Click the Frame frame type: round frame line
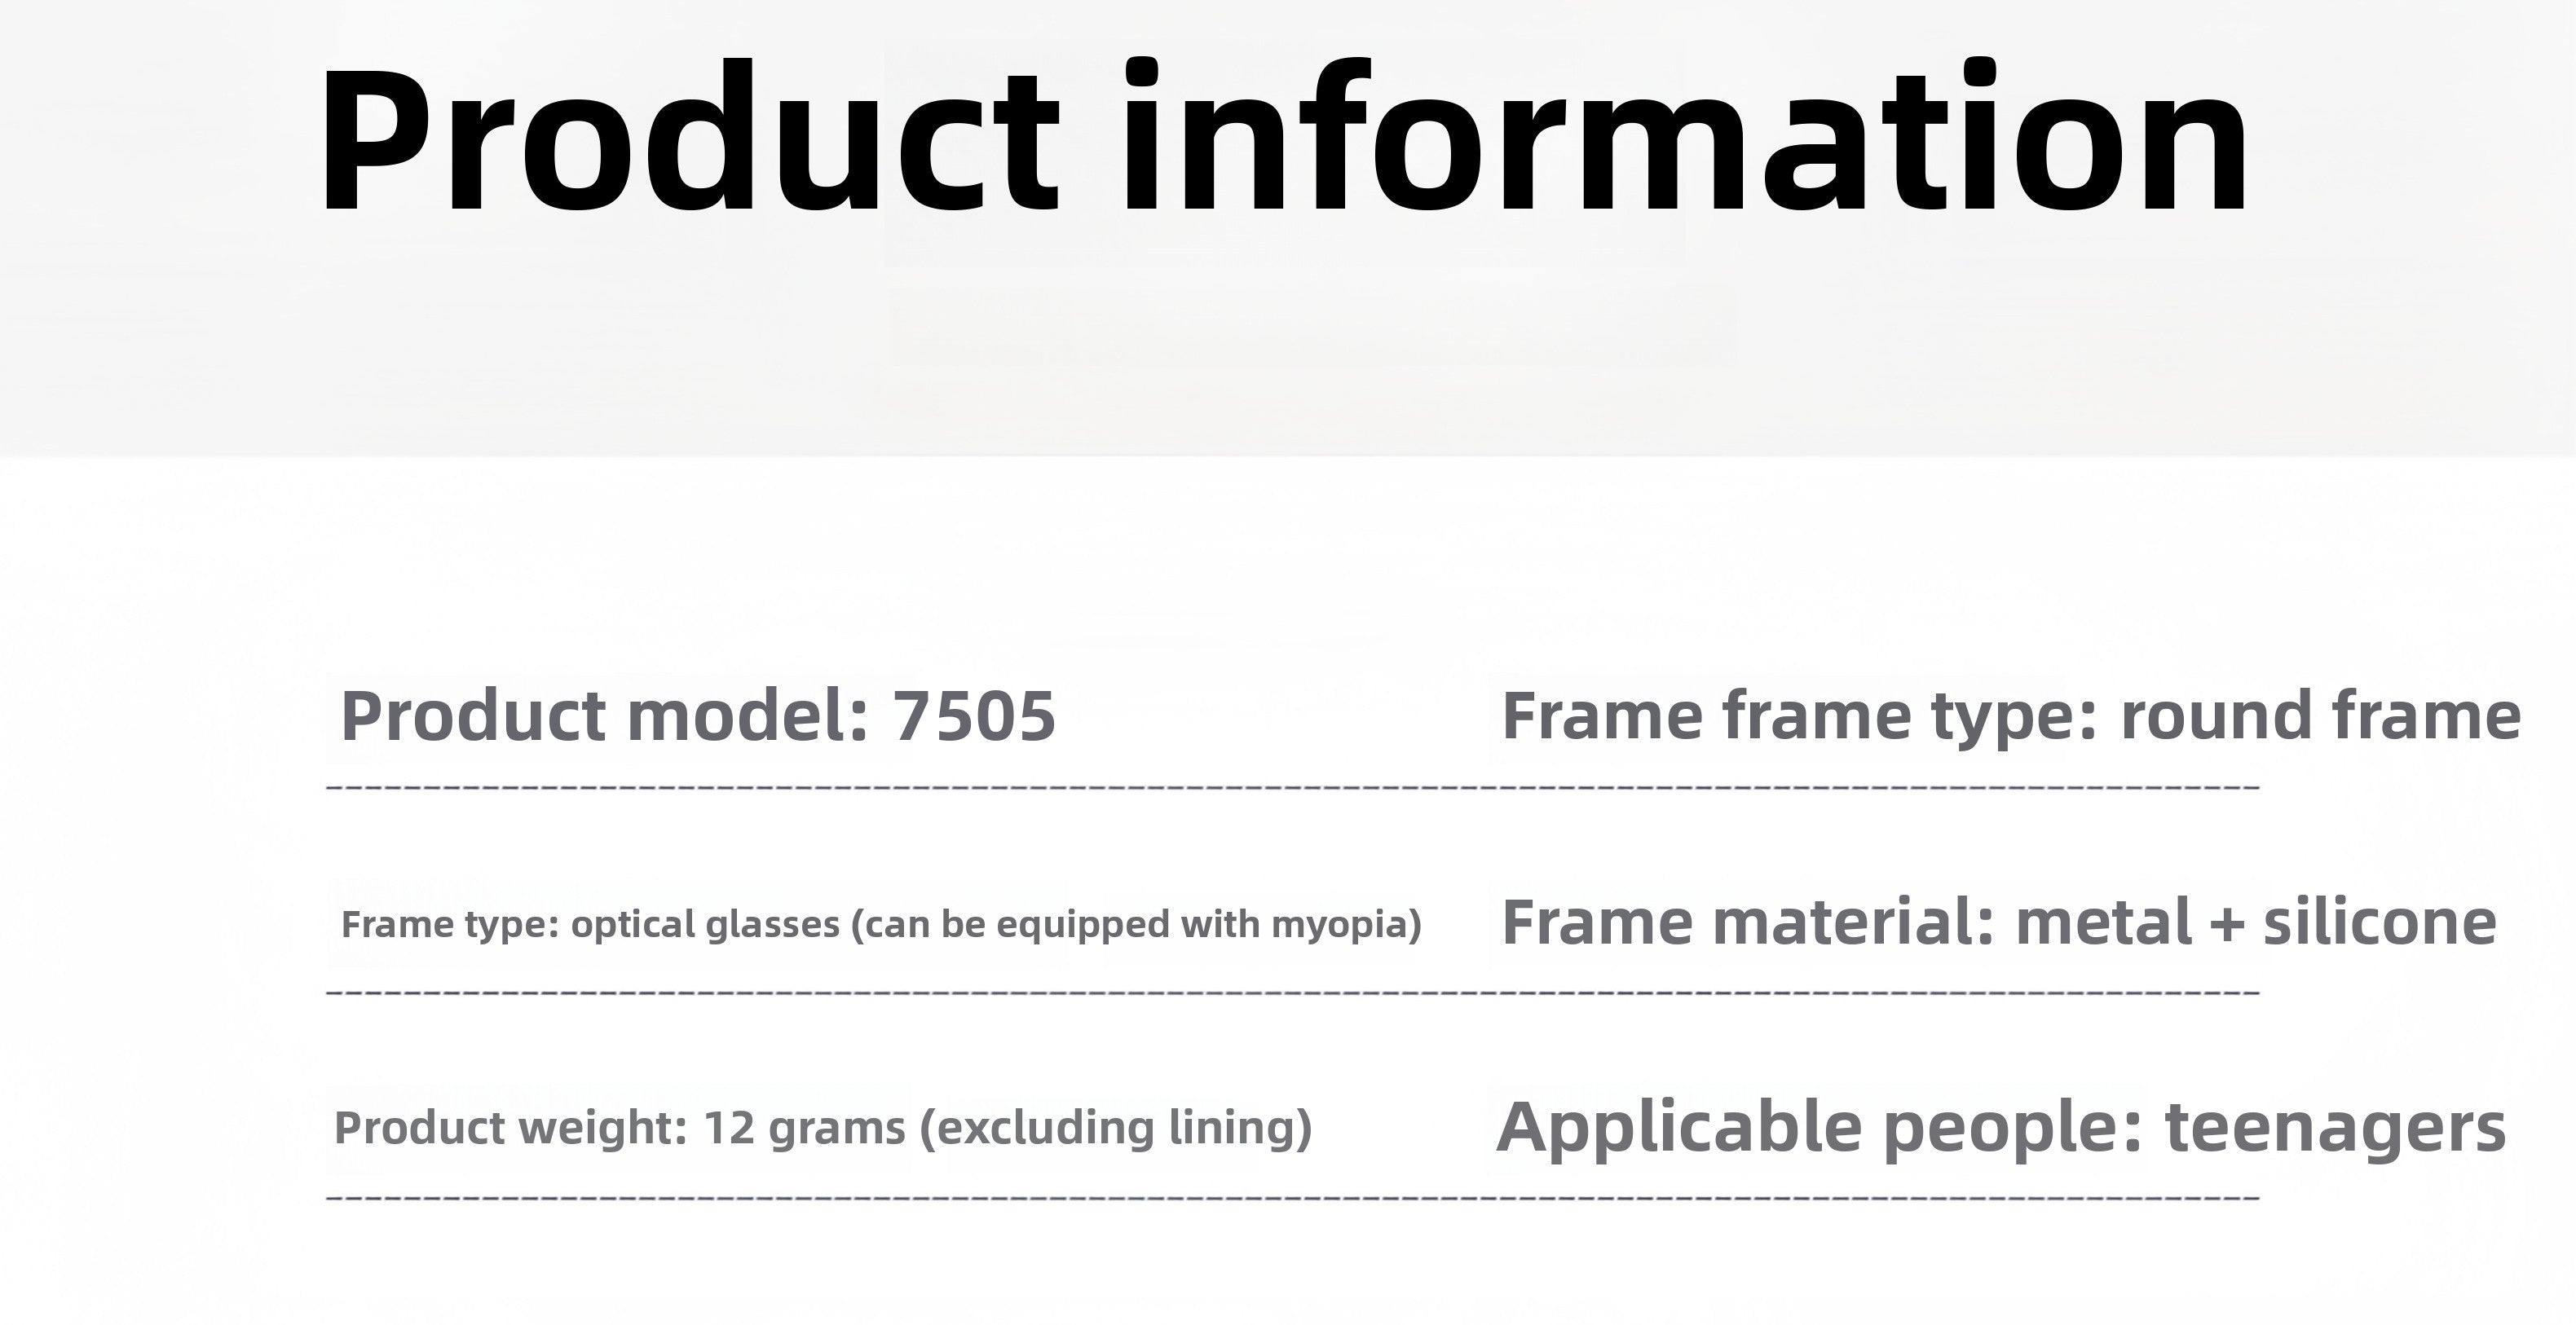2576x1325 pixels. [2011, 716]
